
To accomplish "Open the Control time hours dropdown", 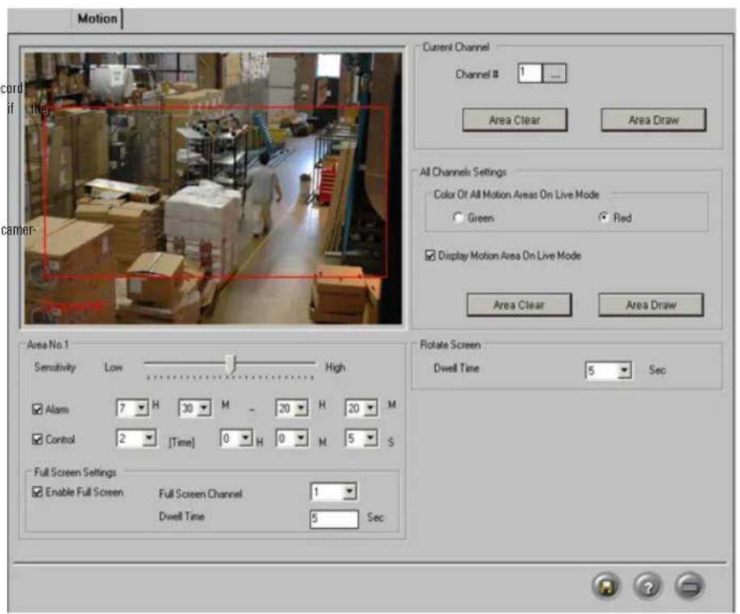I will (x=244, y=438).
